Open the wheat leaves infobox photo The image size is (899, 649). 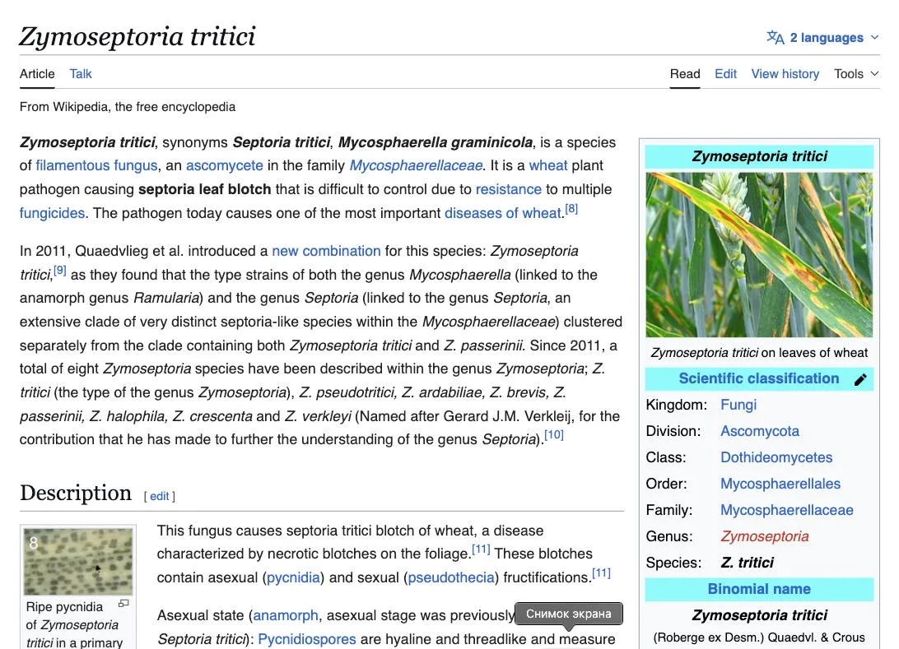click(759, 255)
